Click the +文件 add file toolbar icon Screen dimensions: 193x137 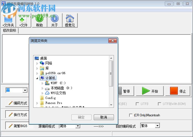(24, 20)
